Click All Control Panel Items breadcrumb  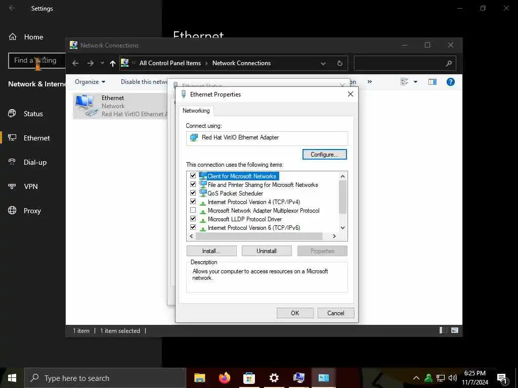tap(170, 63)
